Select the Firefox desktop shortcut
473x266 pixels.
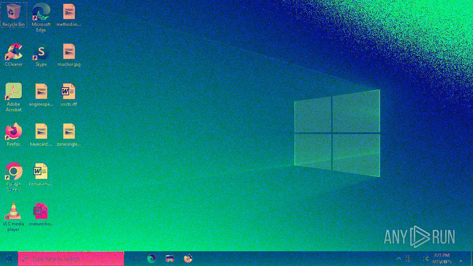(x=14, y=134)
